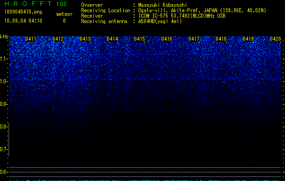Viewport: 285px width, 181px height.
Task: Click the 0412 time marker
Action: click(x=58, y=39)
